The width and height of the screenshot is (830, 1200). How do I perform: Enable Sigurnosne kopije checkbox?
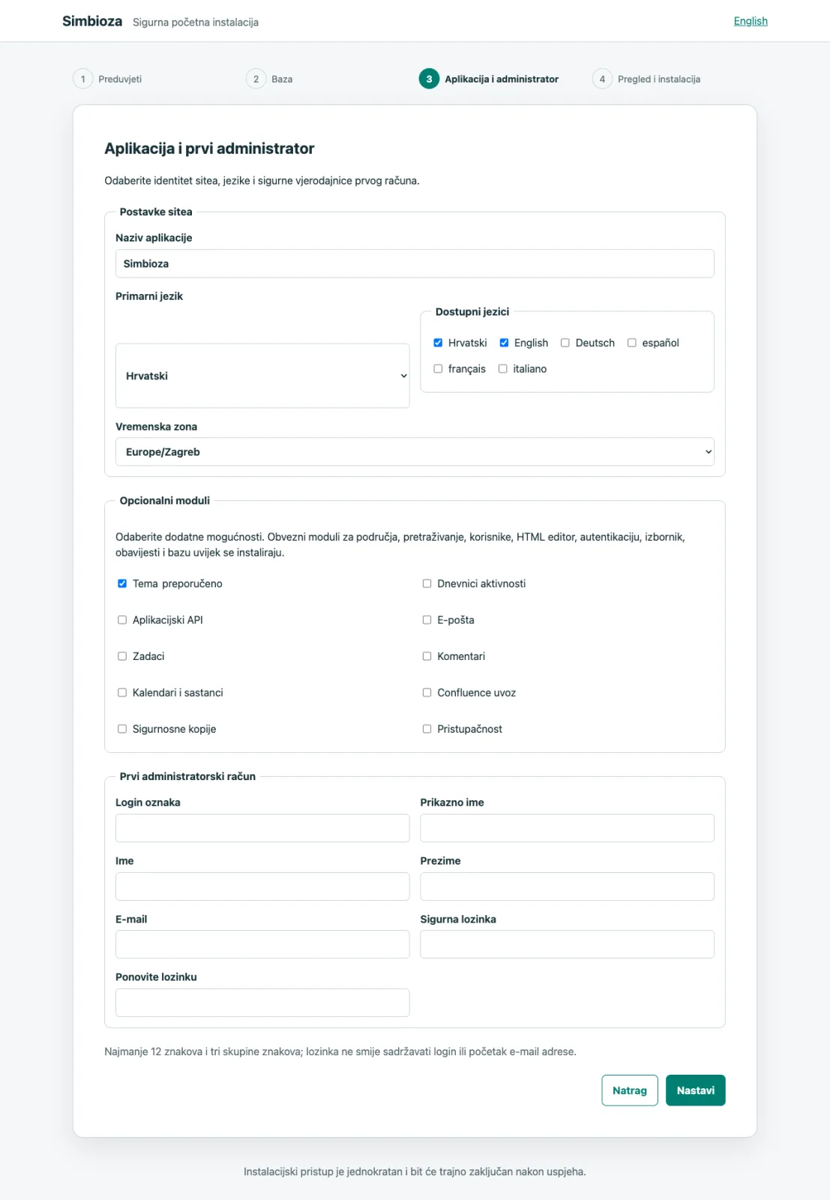122,729
